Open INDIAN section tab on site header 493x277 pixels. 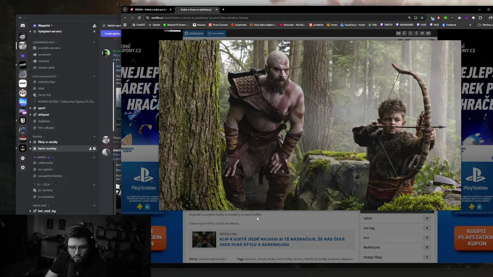[x=194, y=33]
